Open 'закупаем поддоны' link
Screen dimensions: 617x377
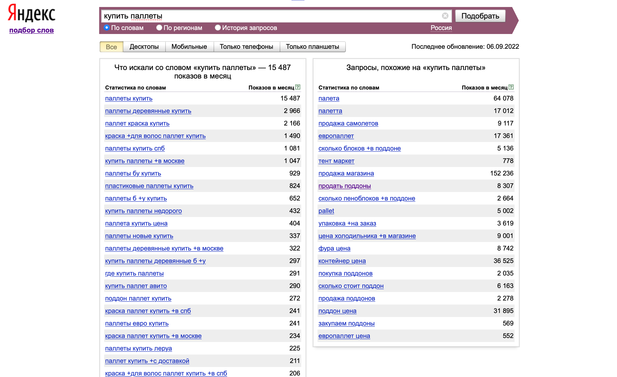pos(347,323)
